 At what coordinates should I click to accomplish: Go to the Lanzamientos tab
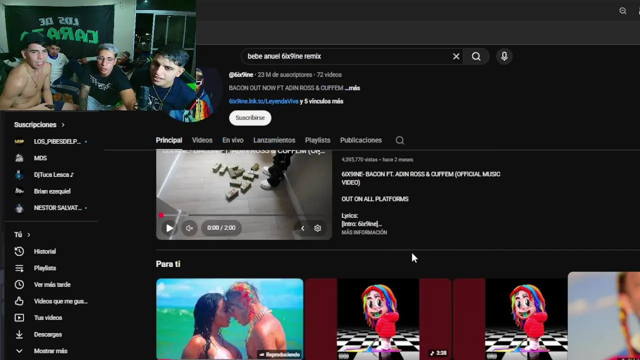(274, 140)
